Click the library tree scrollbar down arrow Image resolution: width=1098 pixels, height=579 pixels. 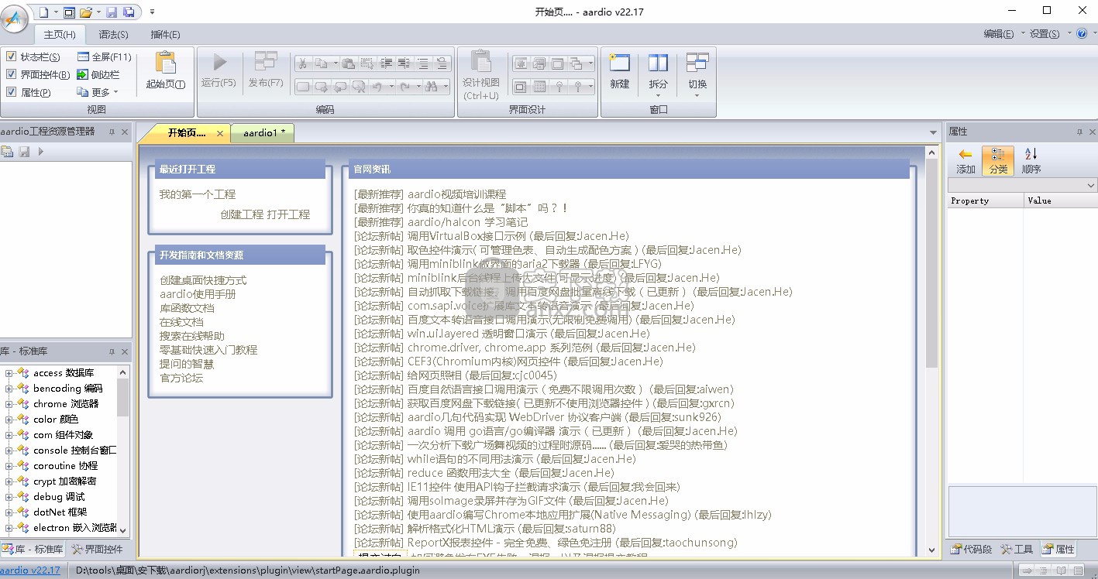coord(123,531)
